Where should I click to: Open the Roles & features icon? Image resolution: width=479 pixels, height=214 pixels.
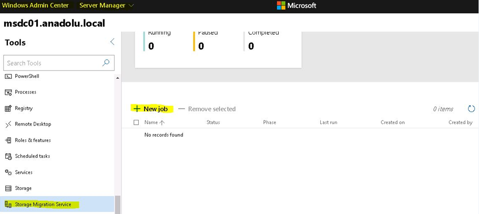click(8, 140)
